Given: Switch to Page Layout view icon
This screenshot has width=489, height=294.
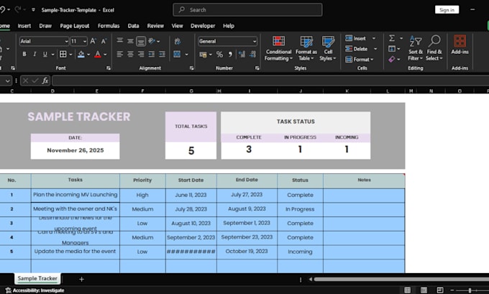Looking at the screenshot, I should point(424,290).
